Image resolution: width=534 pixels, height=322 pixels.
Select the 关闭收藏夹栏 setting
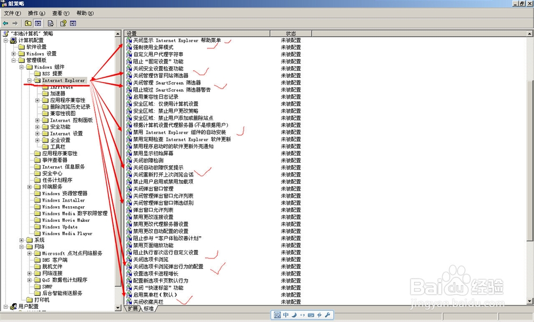tap(148, 302)
